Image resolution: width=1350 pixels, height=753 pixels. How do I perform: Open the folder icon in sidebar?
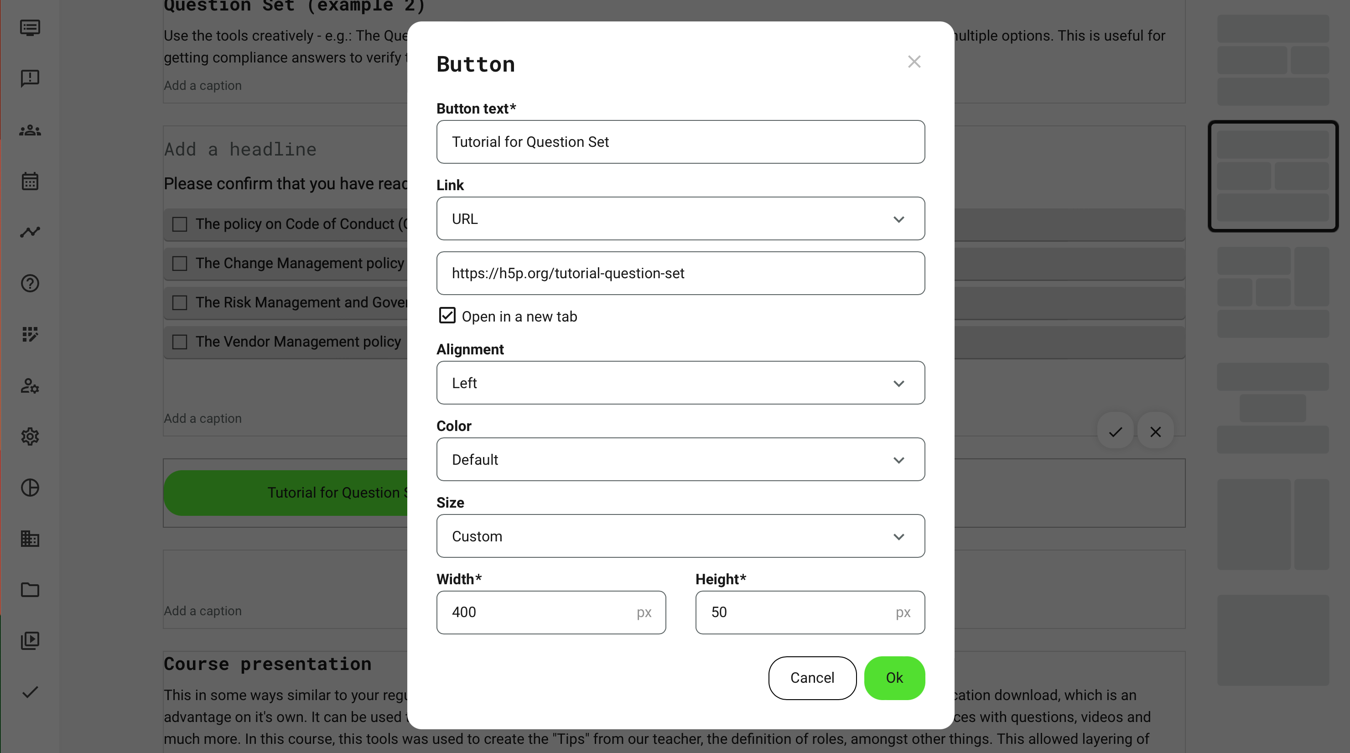point(30,590)
